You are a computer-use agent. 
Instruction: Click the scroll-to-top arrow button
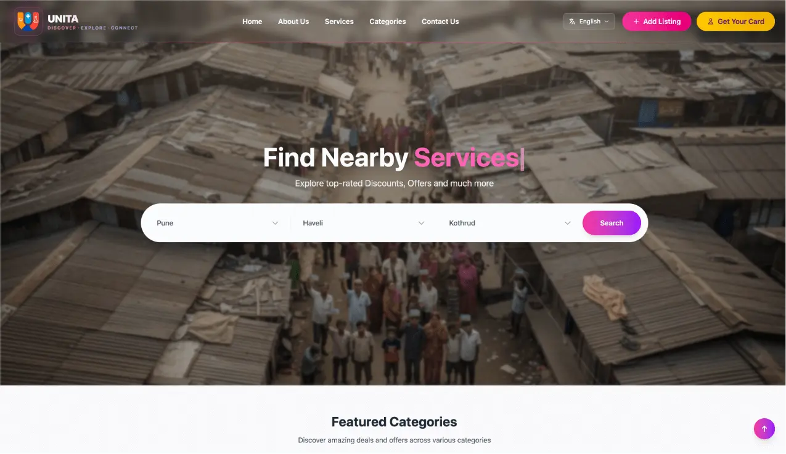pyautogui.click(x=764, y=429)
